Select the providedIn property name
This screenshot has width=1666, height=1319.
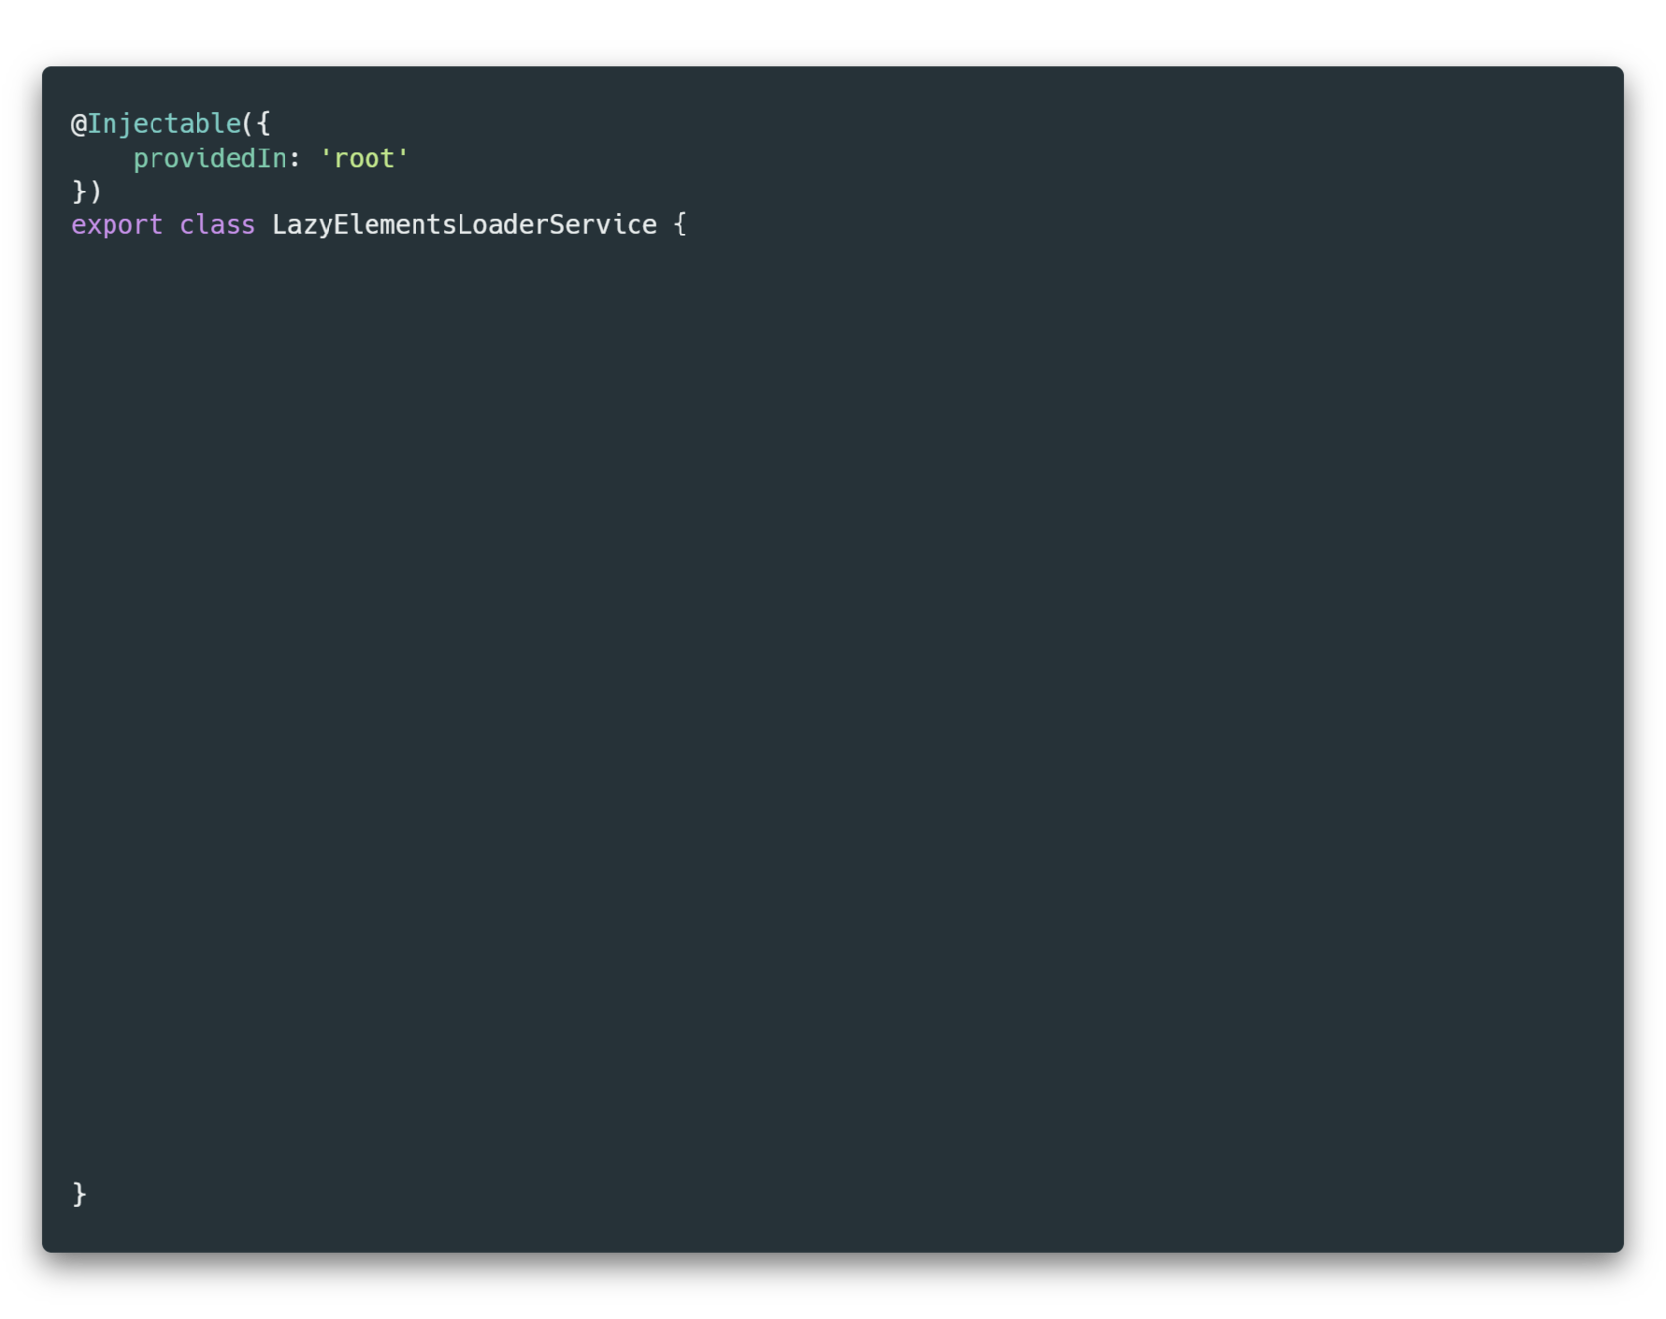[x=210, y=158]
